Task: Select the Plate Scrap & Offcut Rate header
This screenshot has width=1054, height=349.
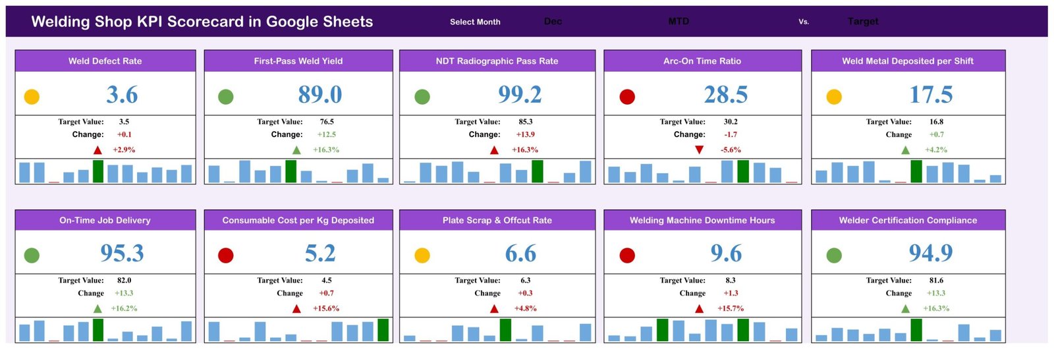Action: coord(497,221)
